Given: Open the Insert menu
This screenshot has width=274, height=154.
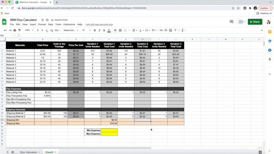Looking at the screenshot, I should pos(33,24).
